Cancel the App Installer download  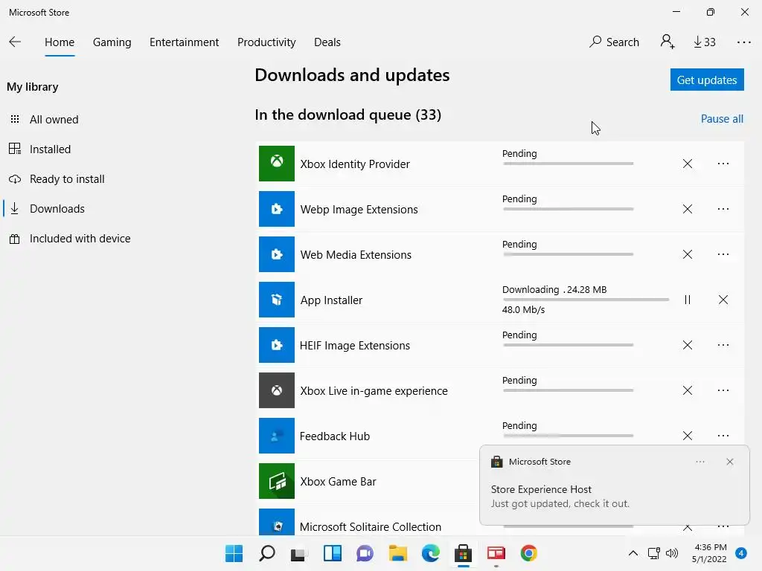tap(723, 300)
